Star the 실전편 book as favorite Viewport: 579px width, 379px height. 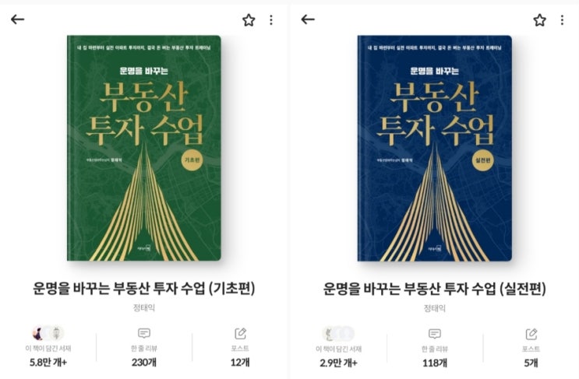pos(539,20)
